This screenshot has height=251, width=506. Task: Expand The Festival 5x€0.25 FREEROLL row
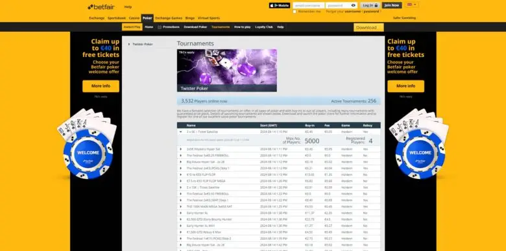(x=181, y=156)
